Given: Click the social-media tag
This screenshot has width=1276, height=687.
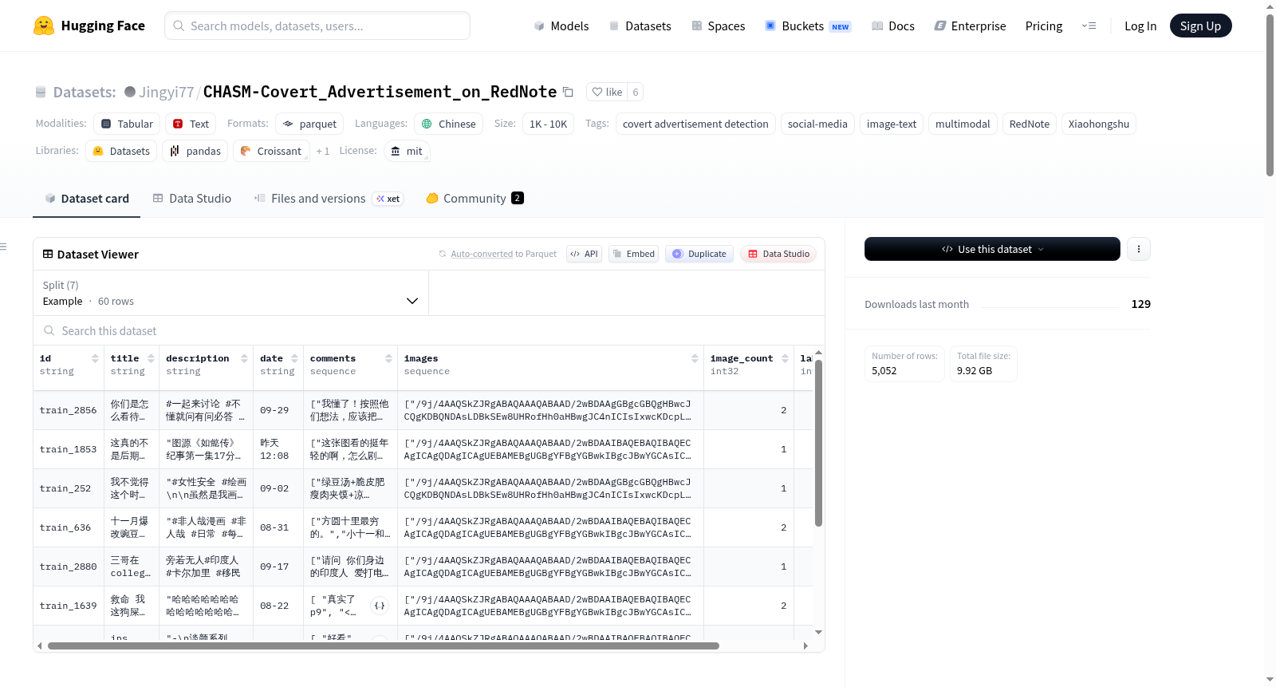Looking at the screenshot, I should click(x=817, y=124).
